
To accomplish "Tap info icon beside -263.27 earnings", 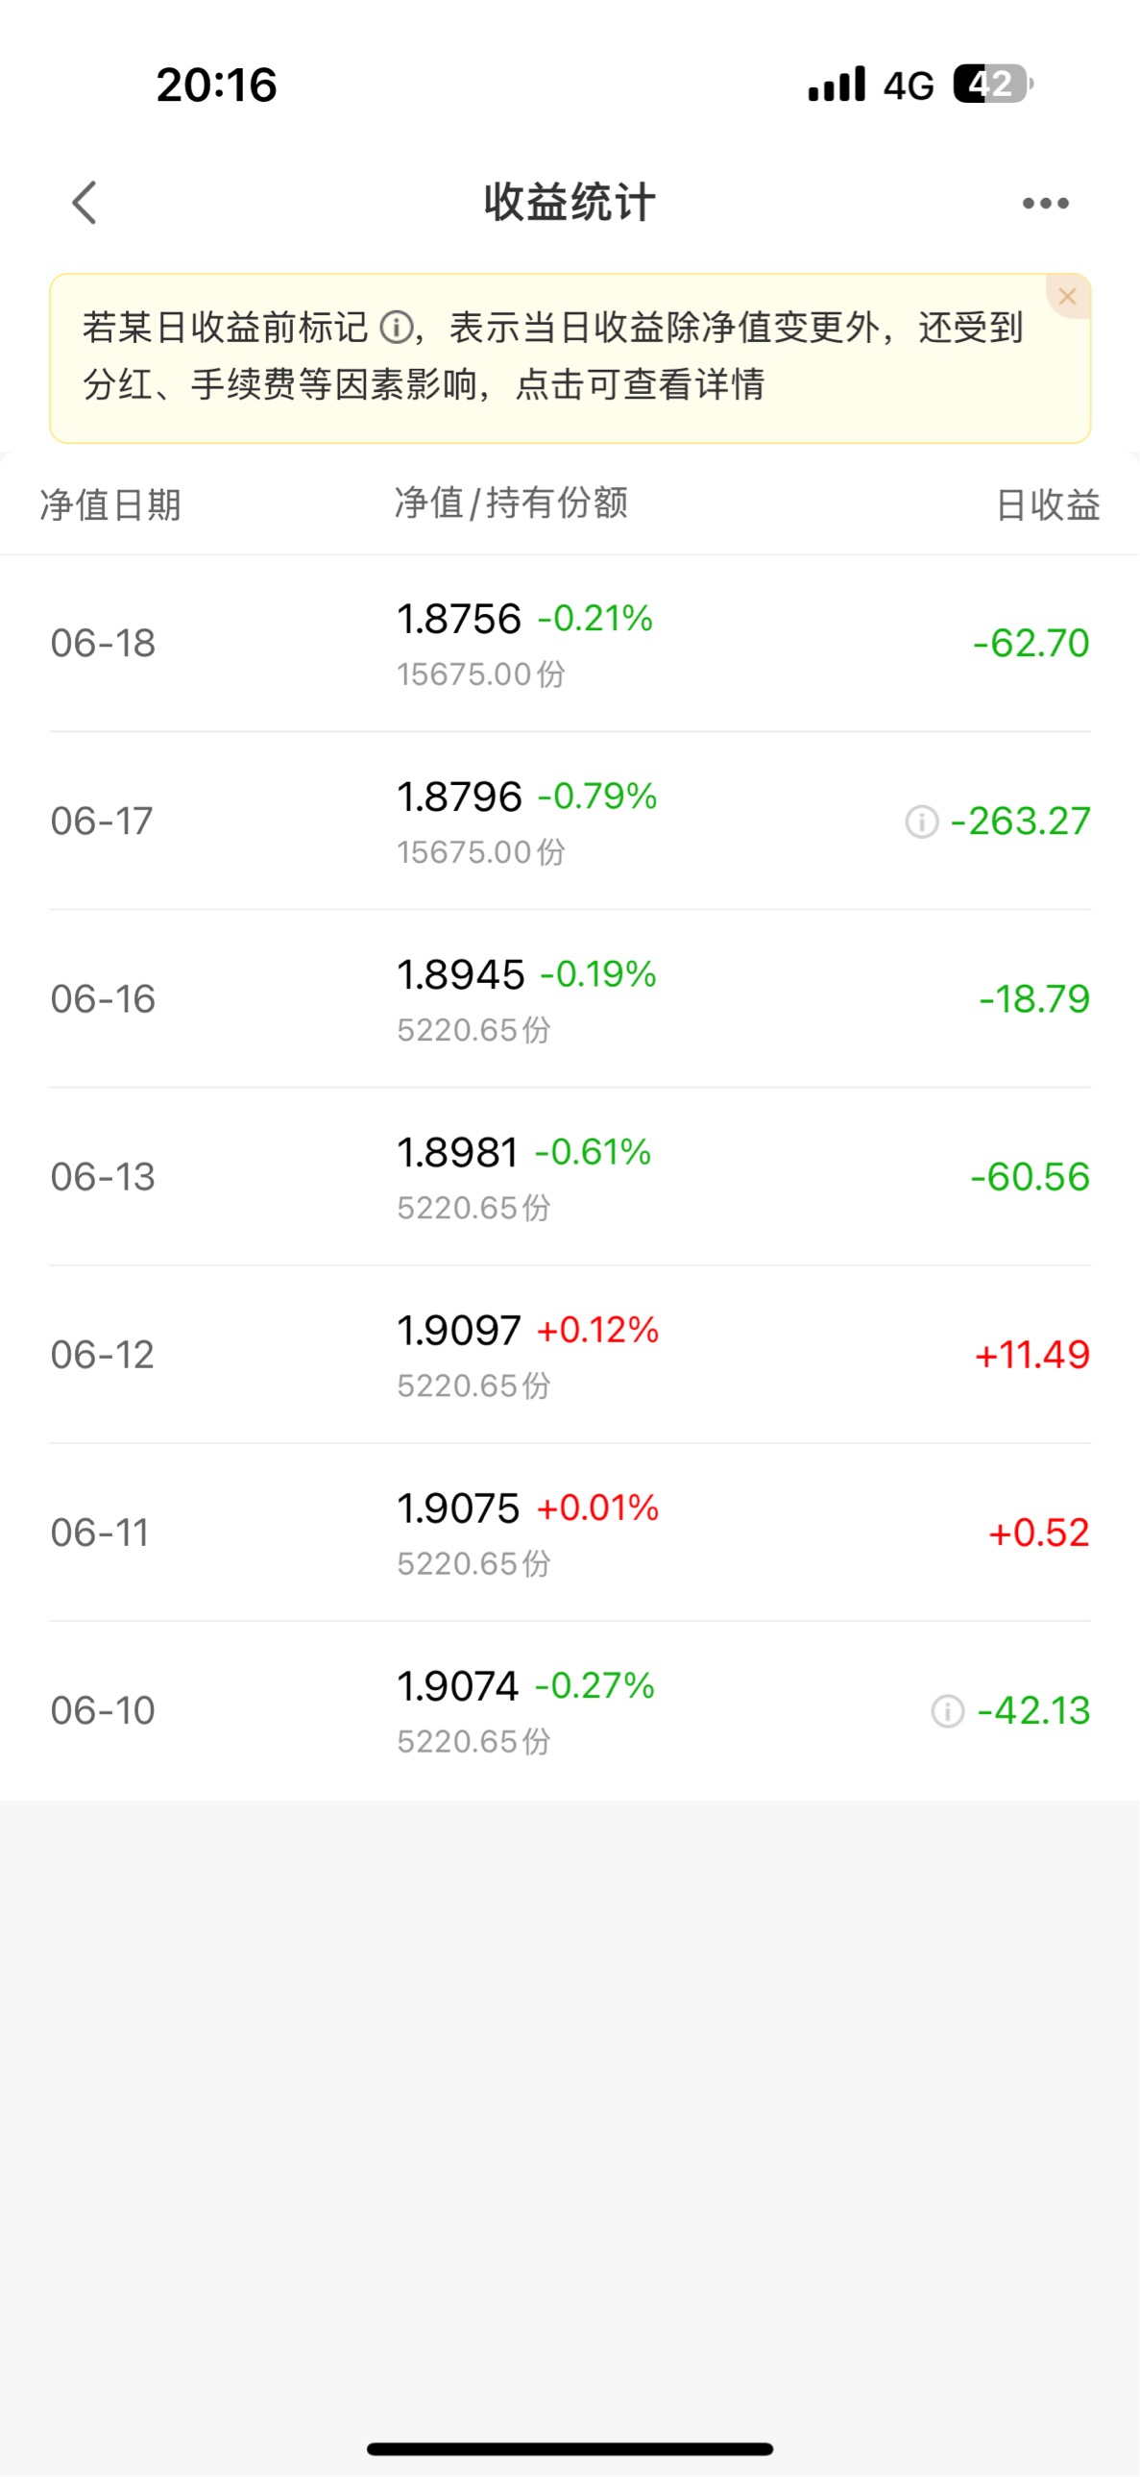I will click(x=921, y=822).
